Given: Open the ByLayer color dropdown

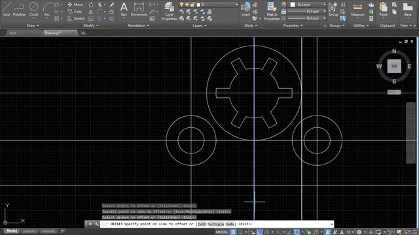Looking at the screenshot, I should (325, 5).
